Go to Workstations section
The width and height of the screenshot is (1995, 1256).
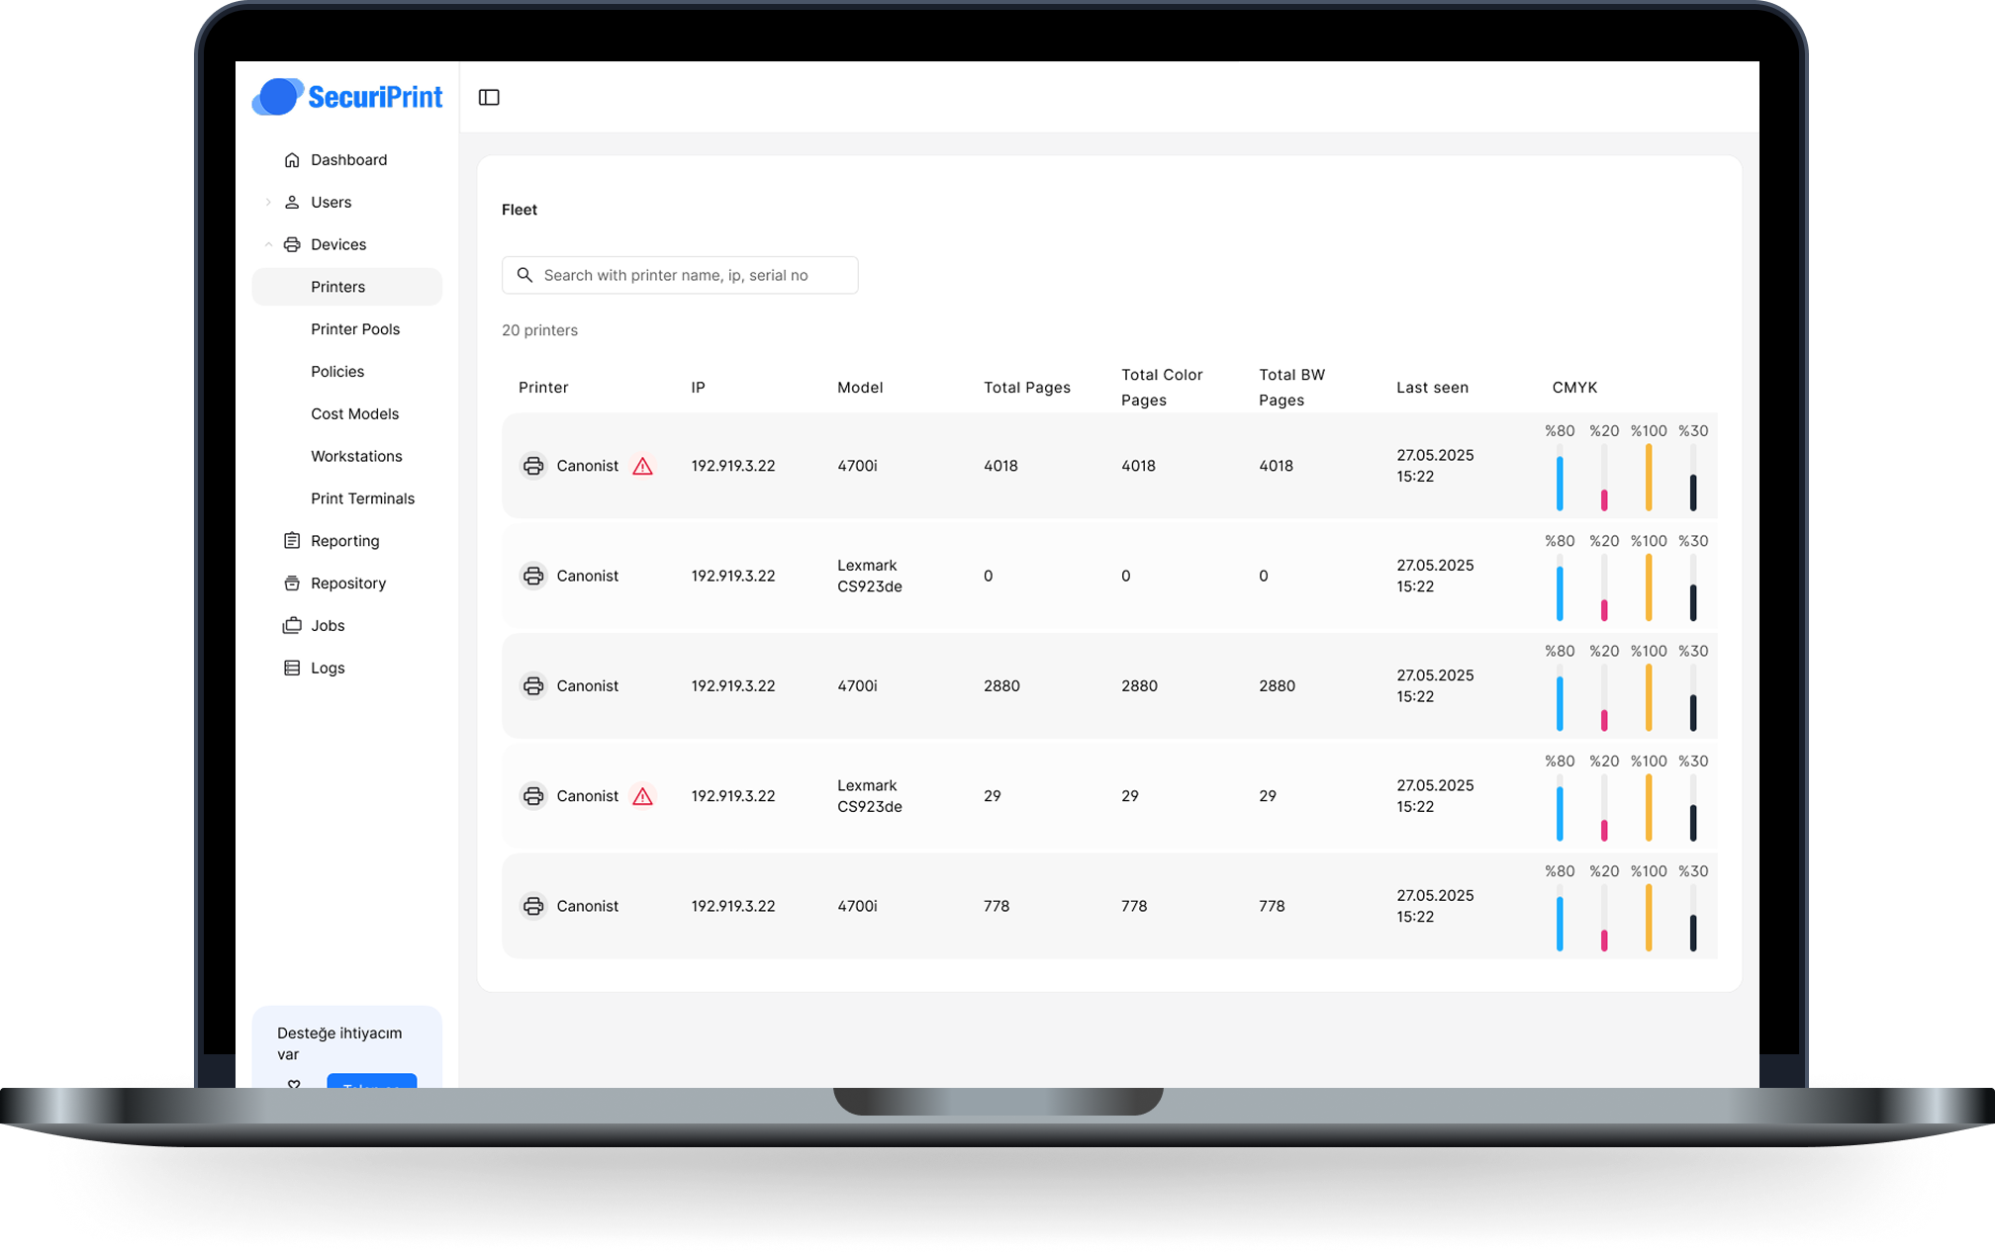pos(356,457)
